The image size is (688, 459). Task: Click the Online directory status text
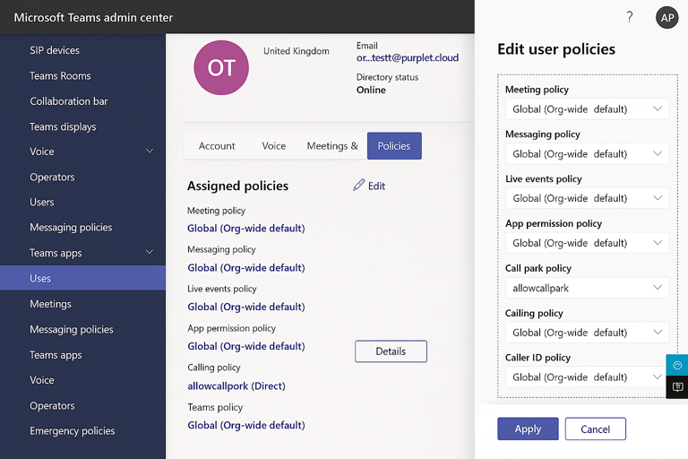[x=371, y=90]
